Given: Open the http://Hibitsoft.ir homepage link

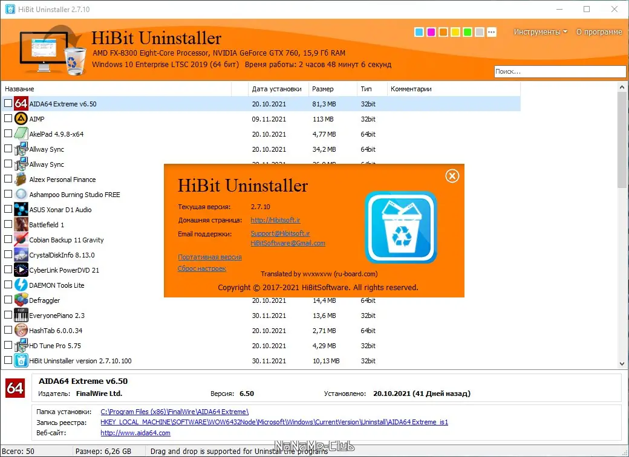Looking at the screenshot, I should pyautogui.click(x=275, y=220).
